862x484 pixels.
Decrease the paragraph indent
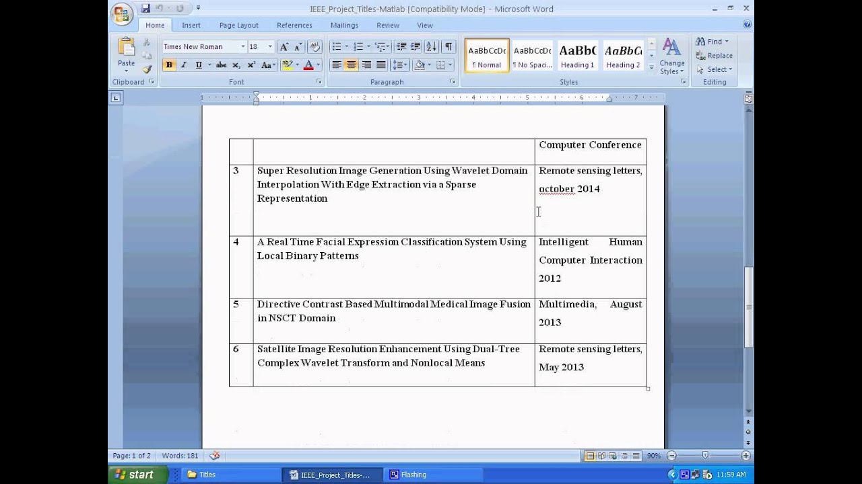401,46
